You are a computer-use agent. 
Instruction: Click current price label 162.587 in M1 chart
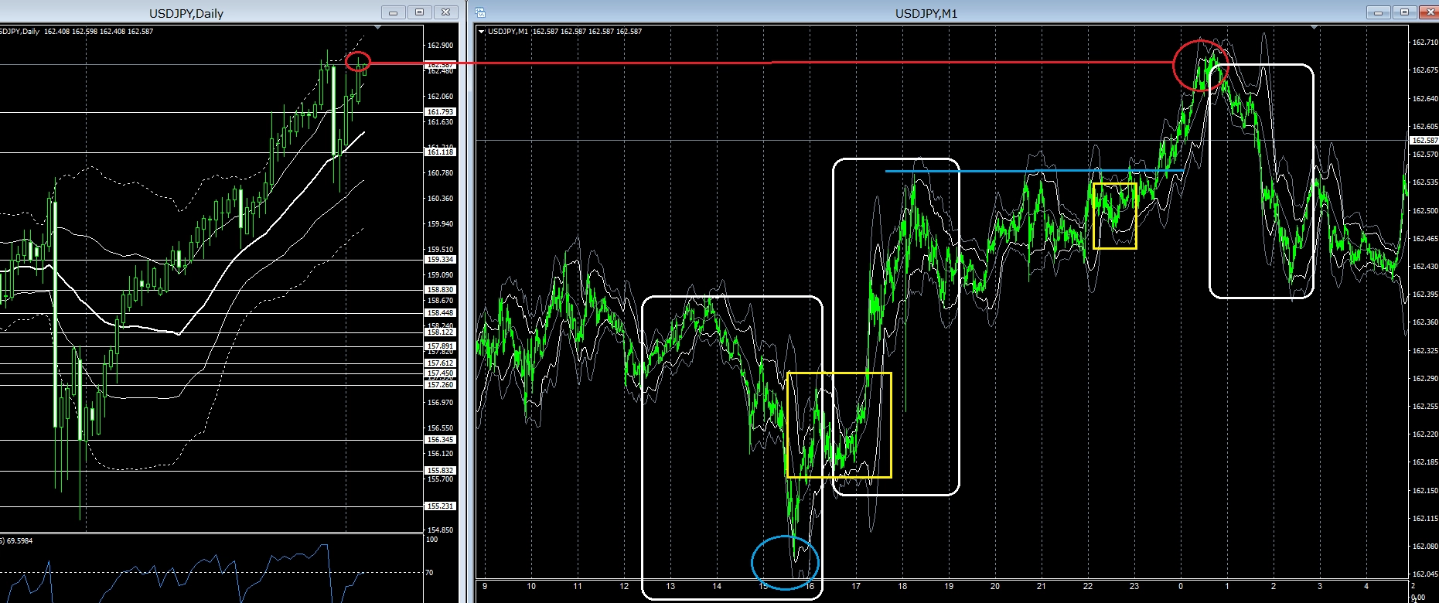[1424, 141]
